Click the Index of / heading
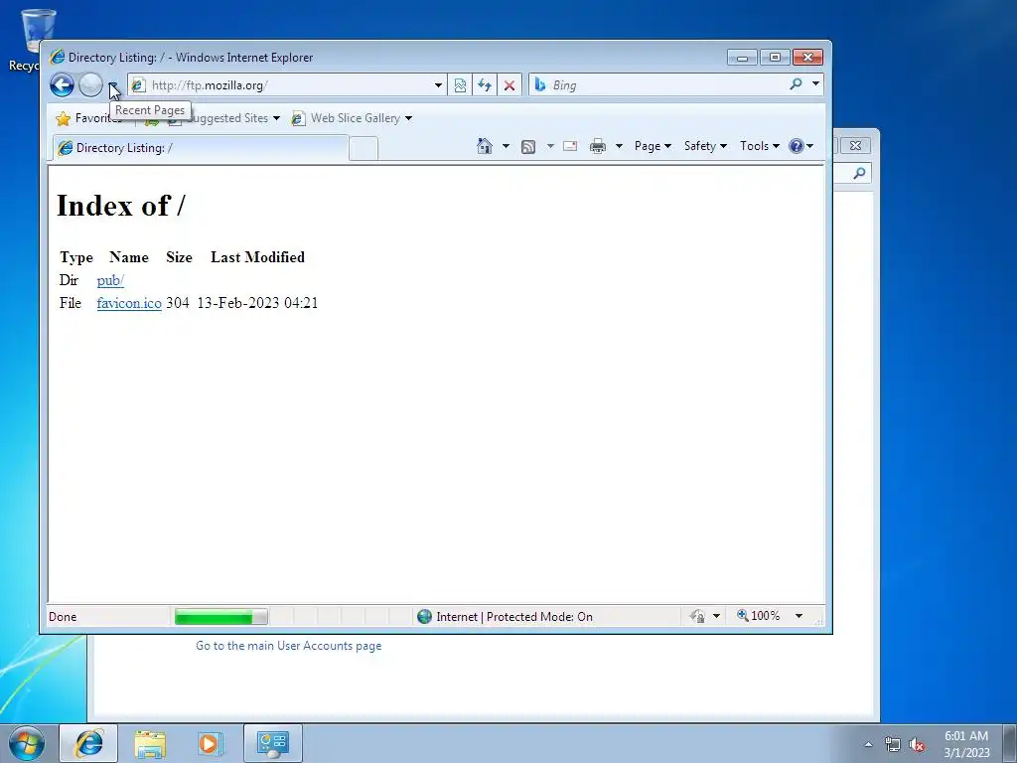This screenshot has width=1017, height=763. 120,206
